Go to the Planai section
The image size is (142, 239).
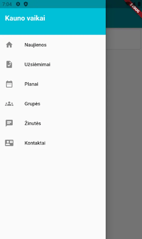(x=53, y=84)
